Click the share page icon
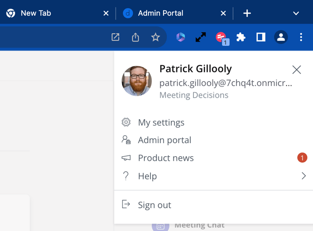This screenshot has height=231, width=313. [135, 37]
